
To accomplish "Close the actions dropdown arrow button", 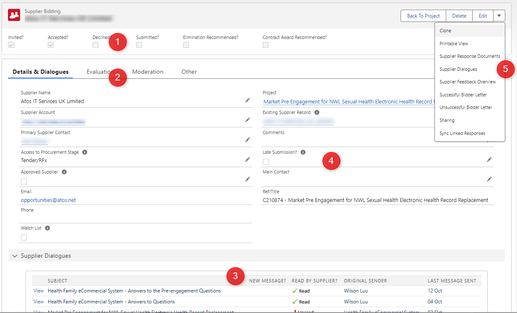I will pyautogui.click(x=499, y=16).
